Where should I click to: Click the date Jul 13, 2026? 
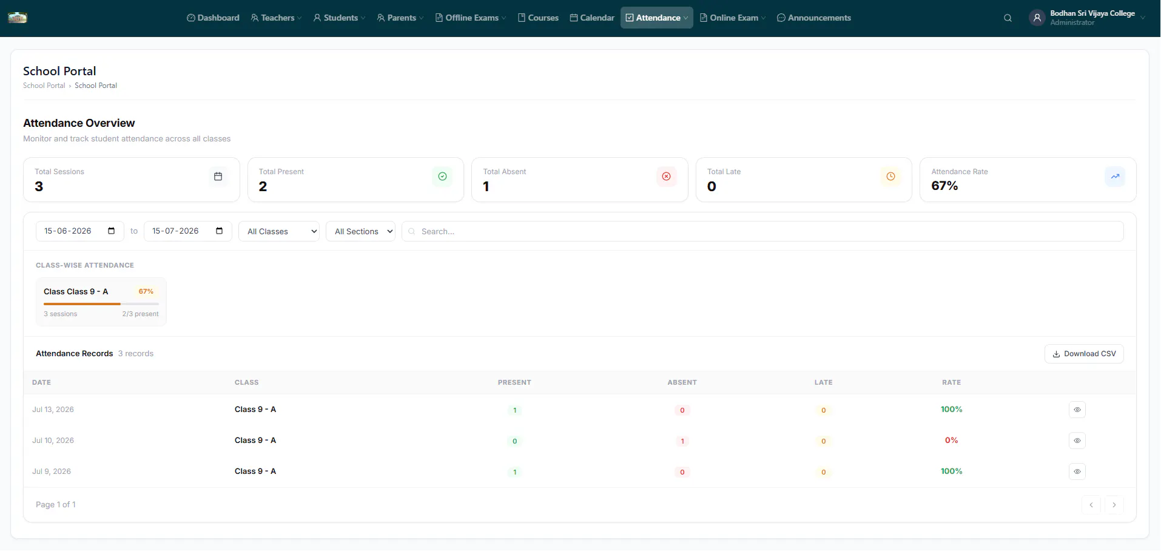tap(53, 410)
